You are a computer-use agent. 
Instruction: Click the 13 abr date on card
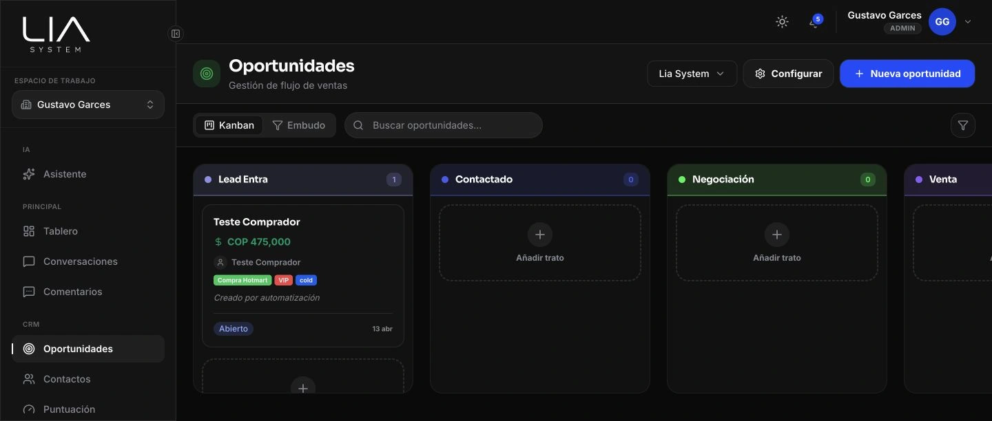(382, 329)
